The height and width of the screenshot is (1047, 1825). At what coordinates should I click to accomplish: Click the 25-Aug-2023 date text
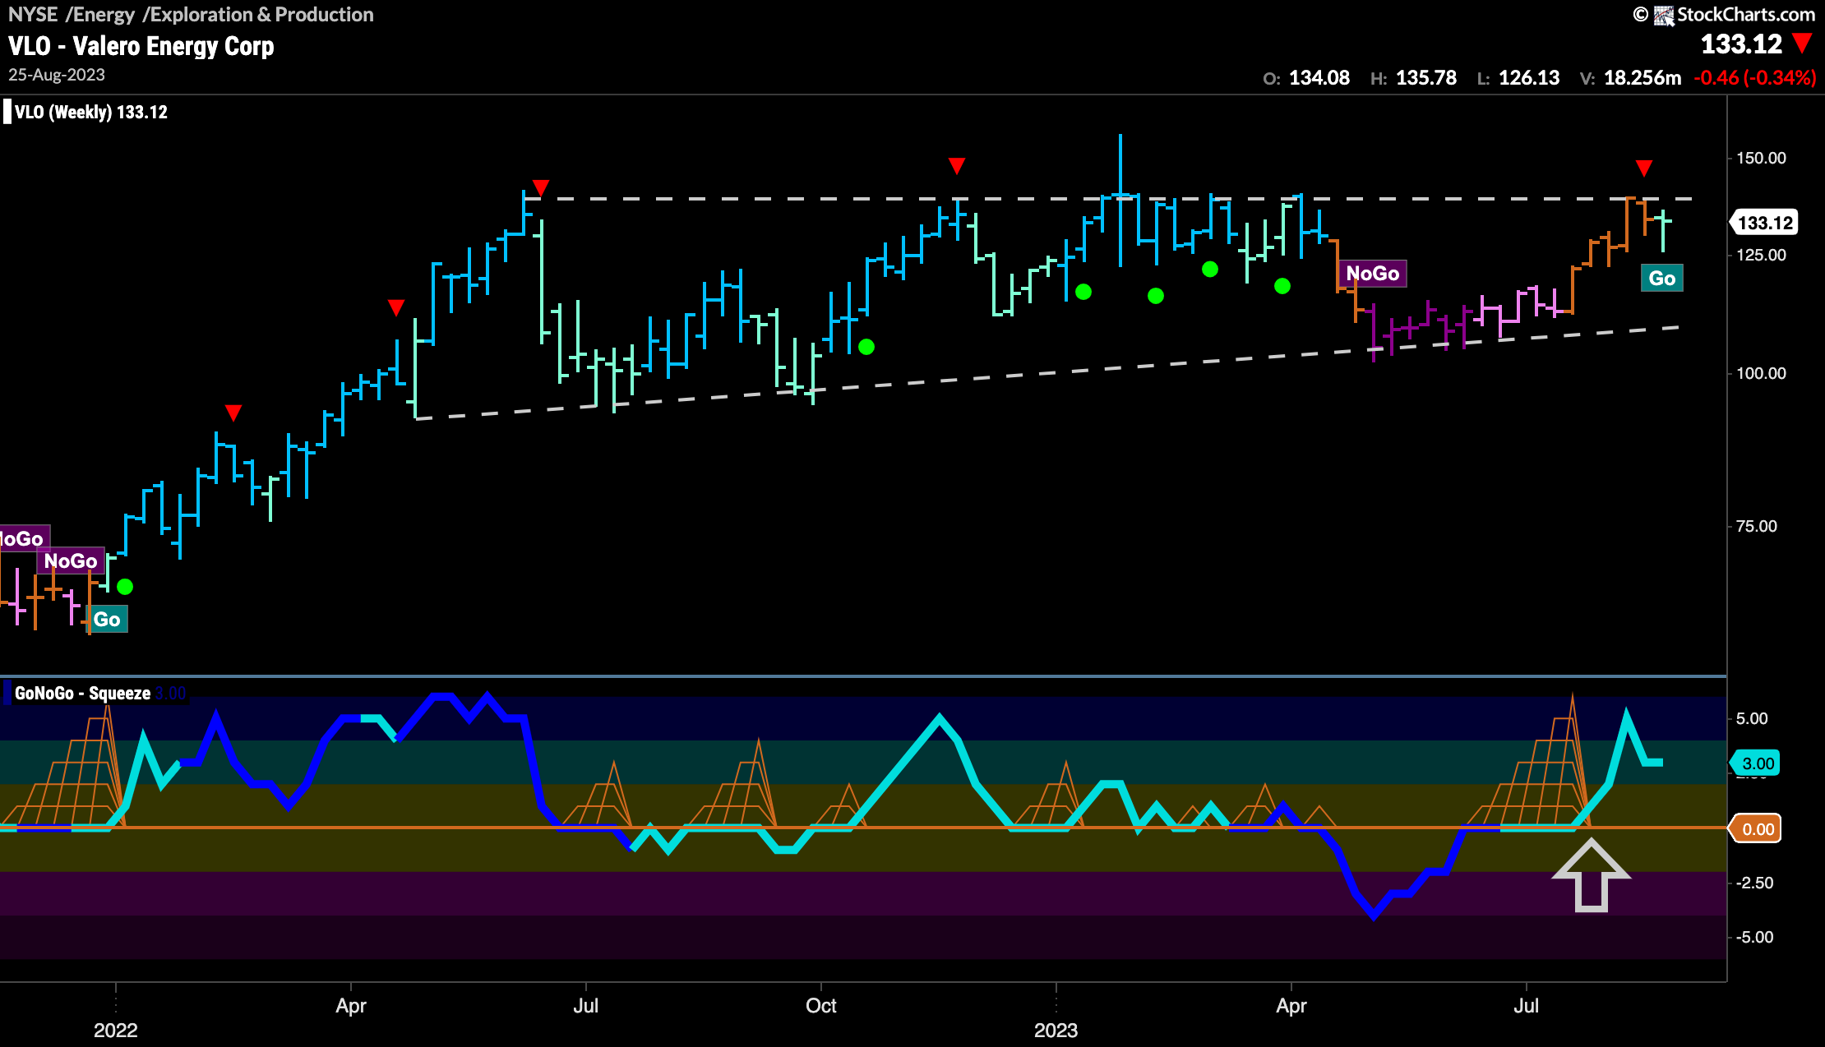click(x=57, y=75)
